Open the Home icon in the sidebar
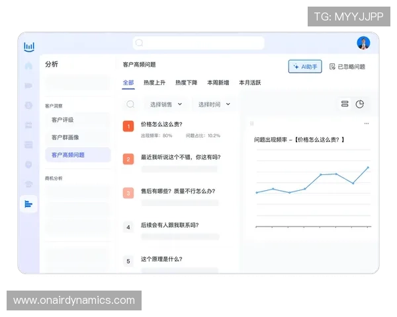 [28, 66]
